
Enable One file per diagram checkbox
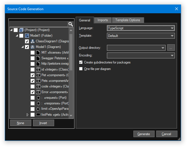(x=81, y=69)
